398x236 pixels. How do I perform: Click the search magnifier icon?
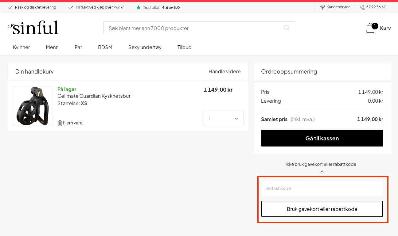pos(287,28)
